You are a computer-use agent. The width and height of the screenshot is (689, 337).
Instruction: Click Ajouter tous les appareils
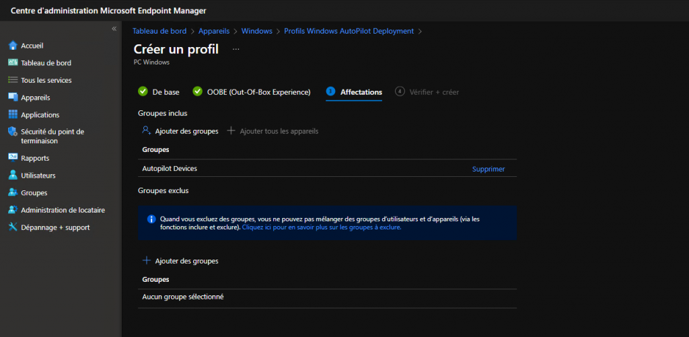click(279, 131)
